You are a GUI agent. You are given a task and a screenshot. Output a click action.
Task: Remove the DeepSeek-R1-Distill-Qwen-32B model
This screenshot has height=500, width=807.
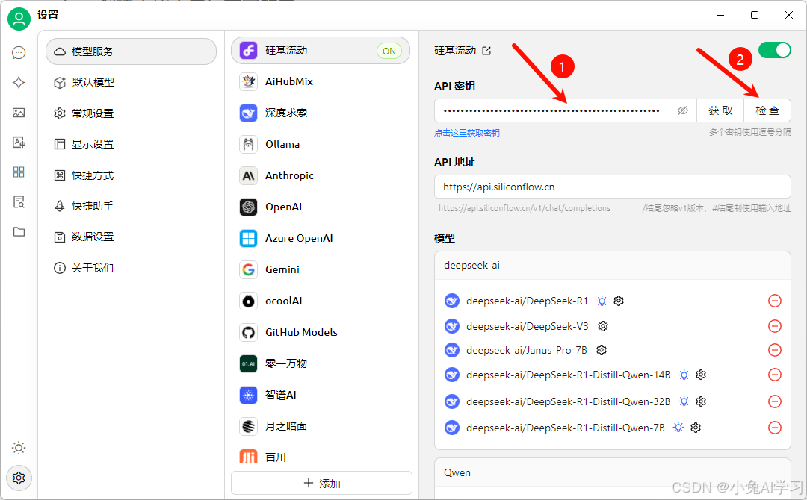click(775, 401)
